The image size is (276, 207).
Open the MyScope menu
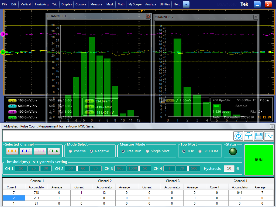[x=135, y=4]
